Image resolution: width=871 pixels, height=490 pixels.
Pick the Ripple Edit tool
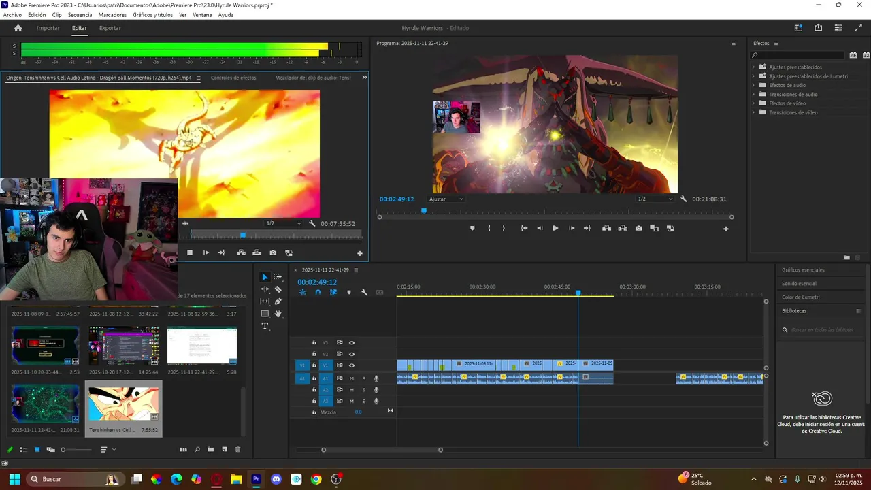click(x=265, y=289)
